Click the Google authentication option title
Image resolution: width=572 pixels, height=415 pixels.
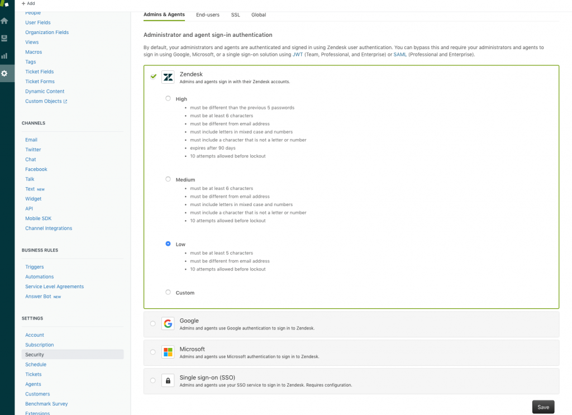[x=189, y=321]
